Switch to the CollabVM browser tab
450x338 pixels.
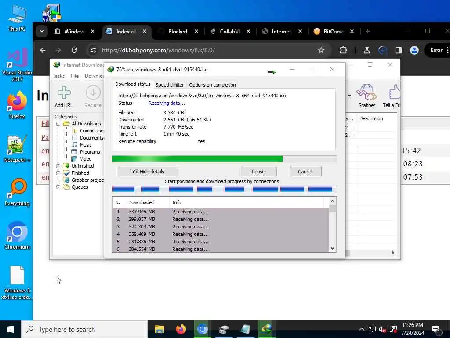(x=229, y=31)
